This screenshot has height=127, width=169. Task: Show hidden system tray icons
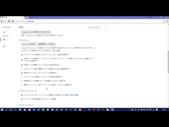130,110
